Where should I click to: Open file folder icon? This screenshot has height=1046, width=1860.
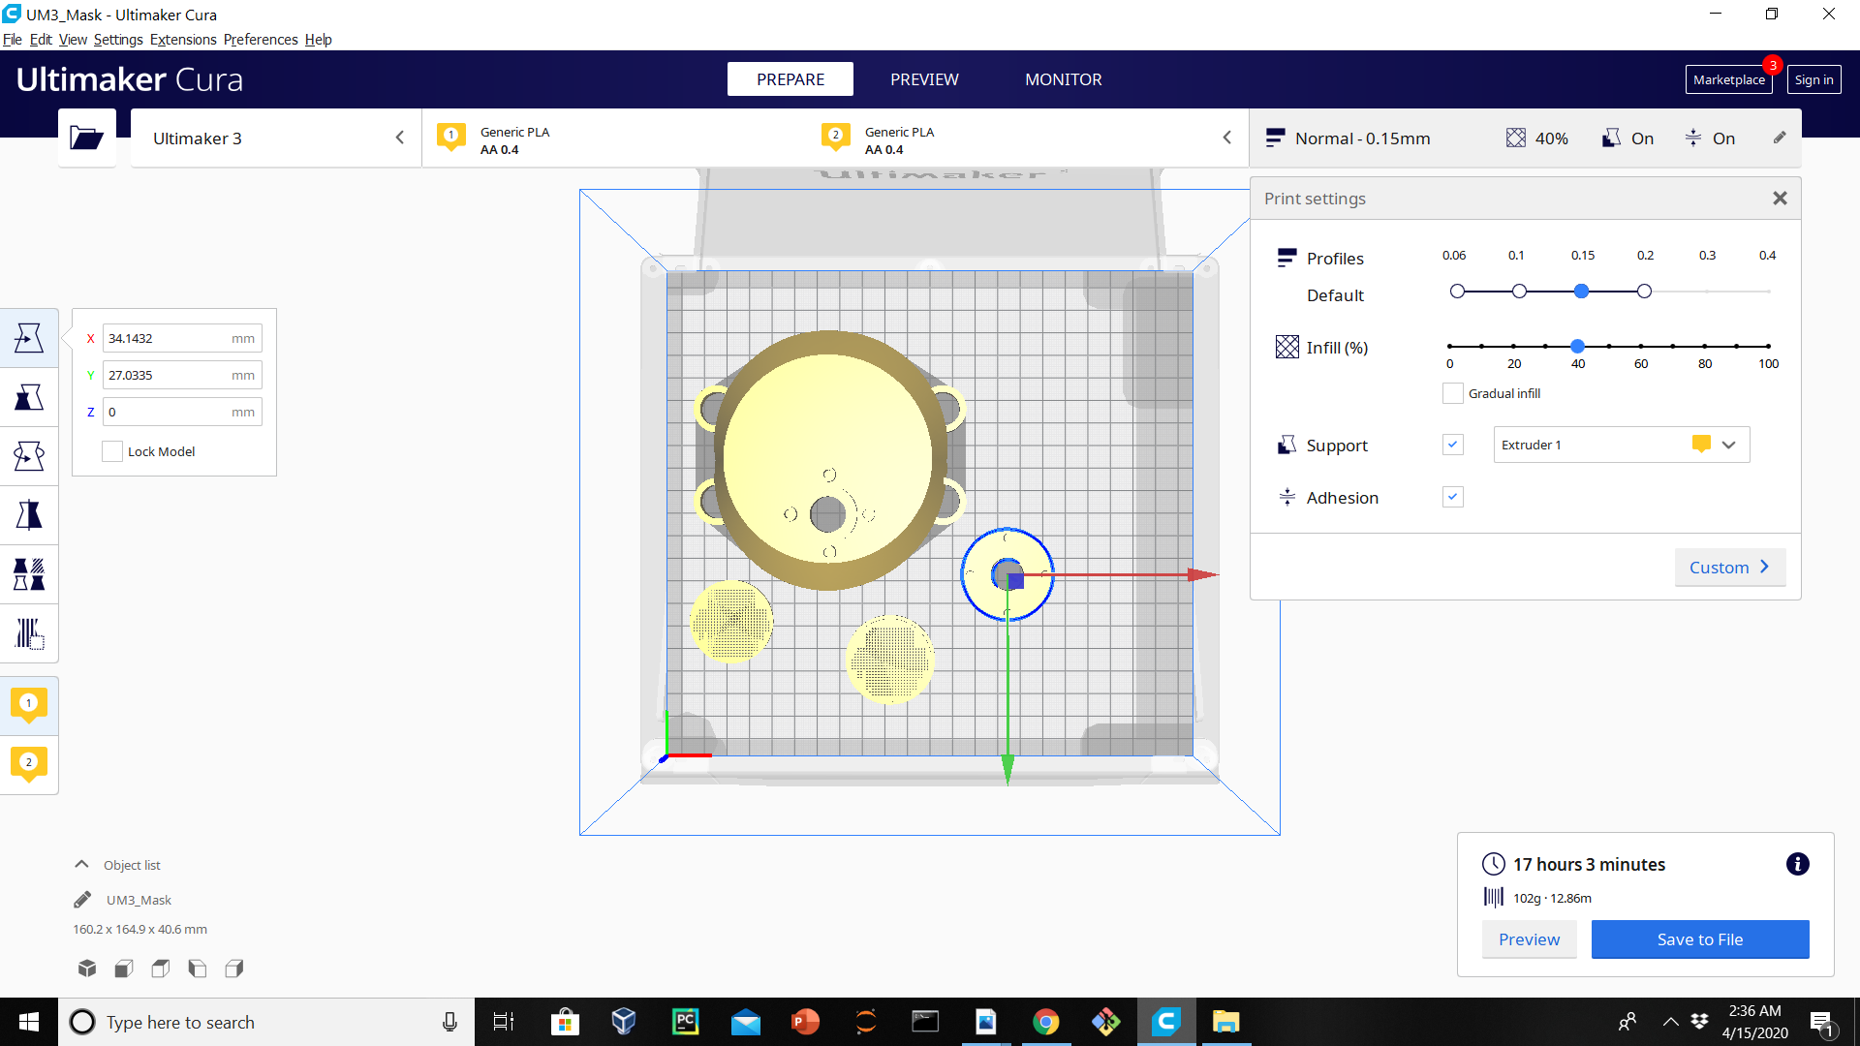coord(87,138)
